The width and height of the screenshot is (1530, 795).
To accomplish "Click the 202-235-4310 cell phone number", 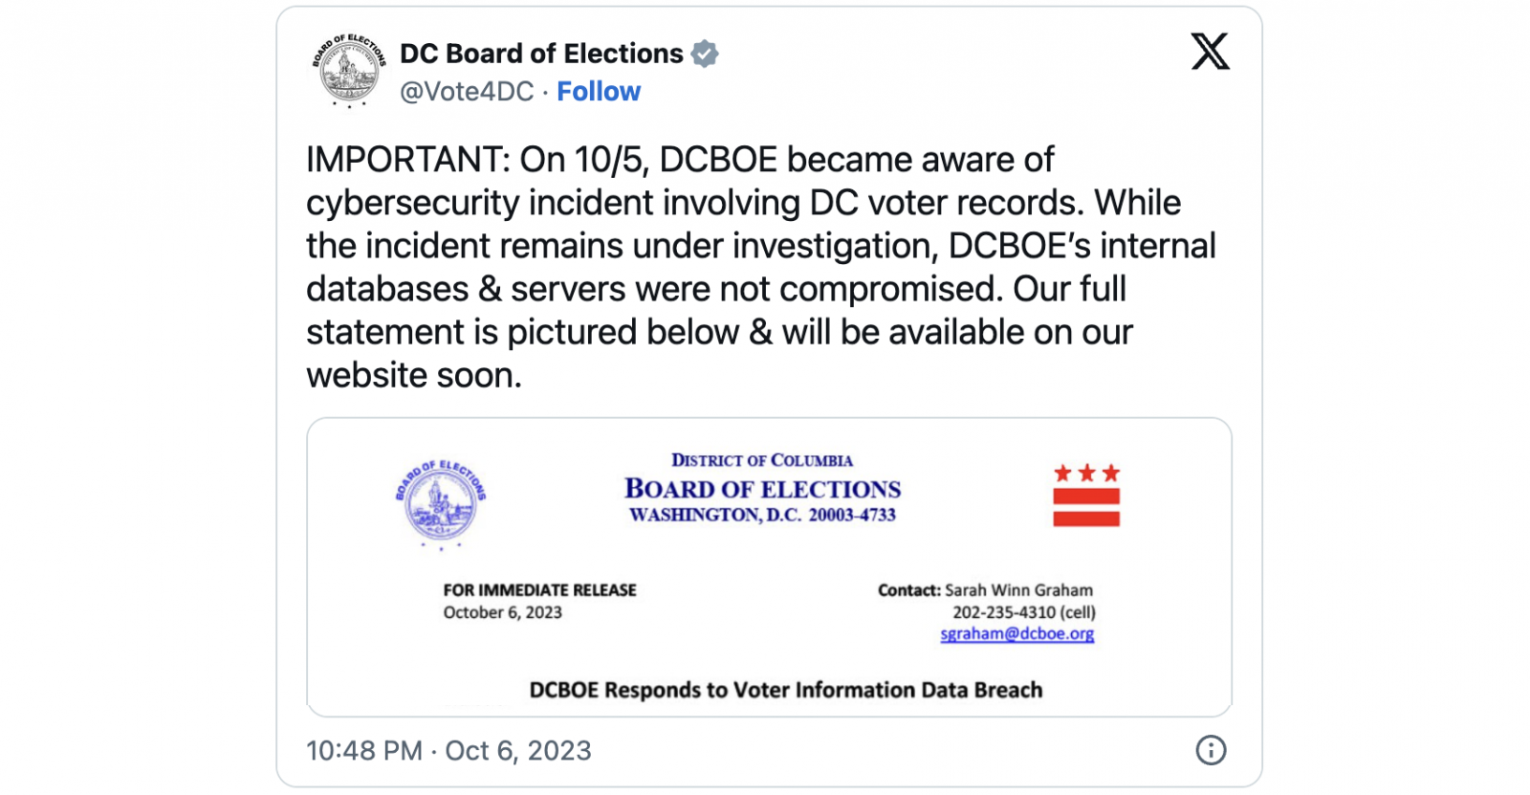I will 1023,612.
